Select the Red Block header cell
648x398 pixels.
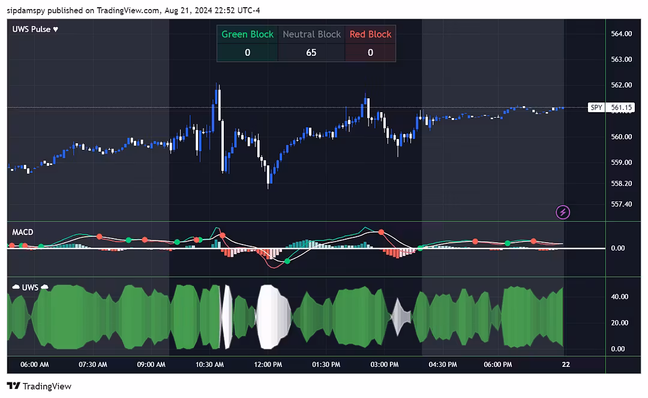(x=370, y=34)
